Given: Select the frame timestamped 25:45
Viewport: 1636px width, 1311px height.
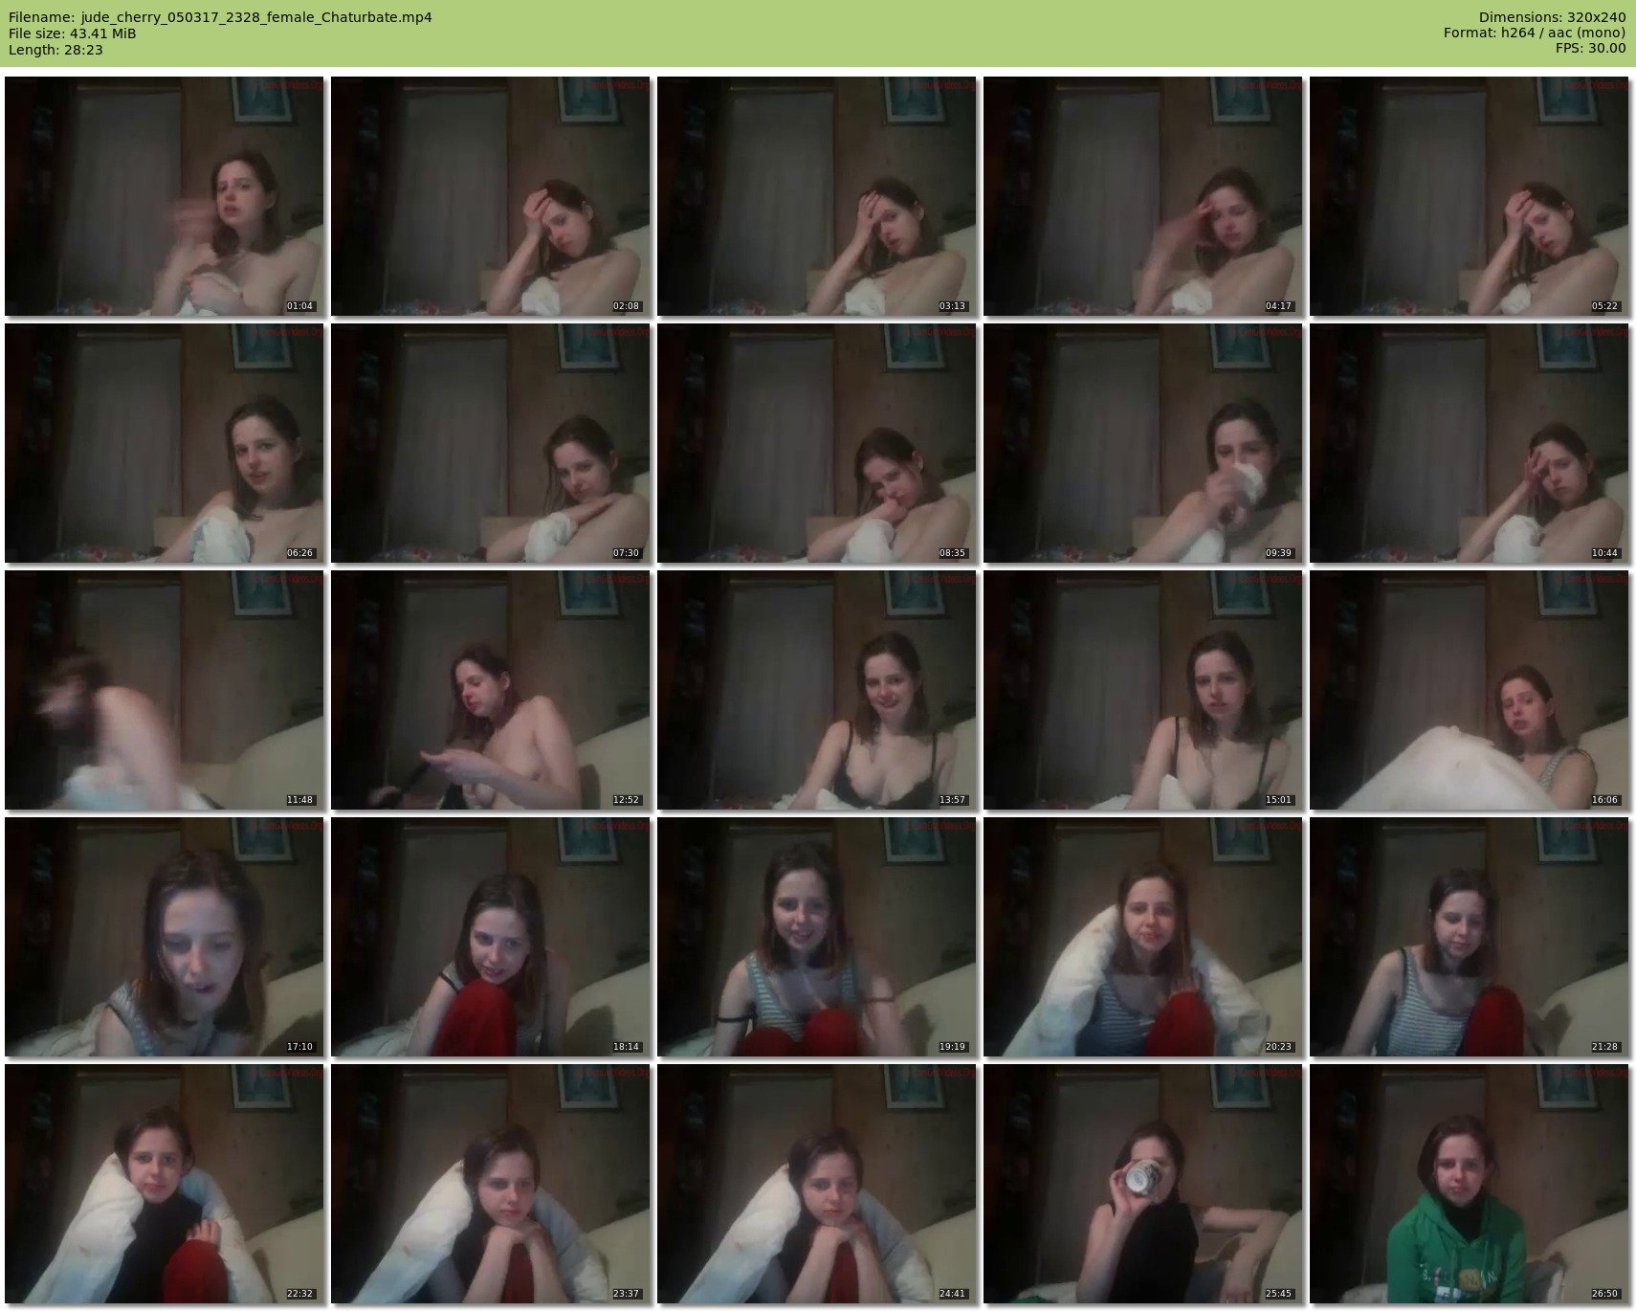Looking at the screenshot, I should point(1142,1184).
